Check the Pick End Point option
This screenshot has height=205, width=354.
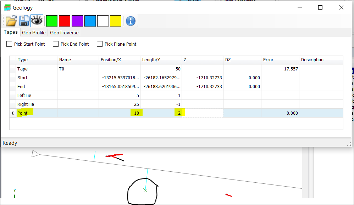click(56, 44)
